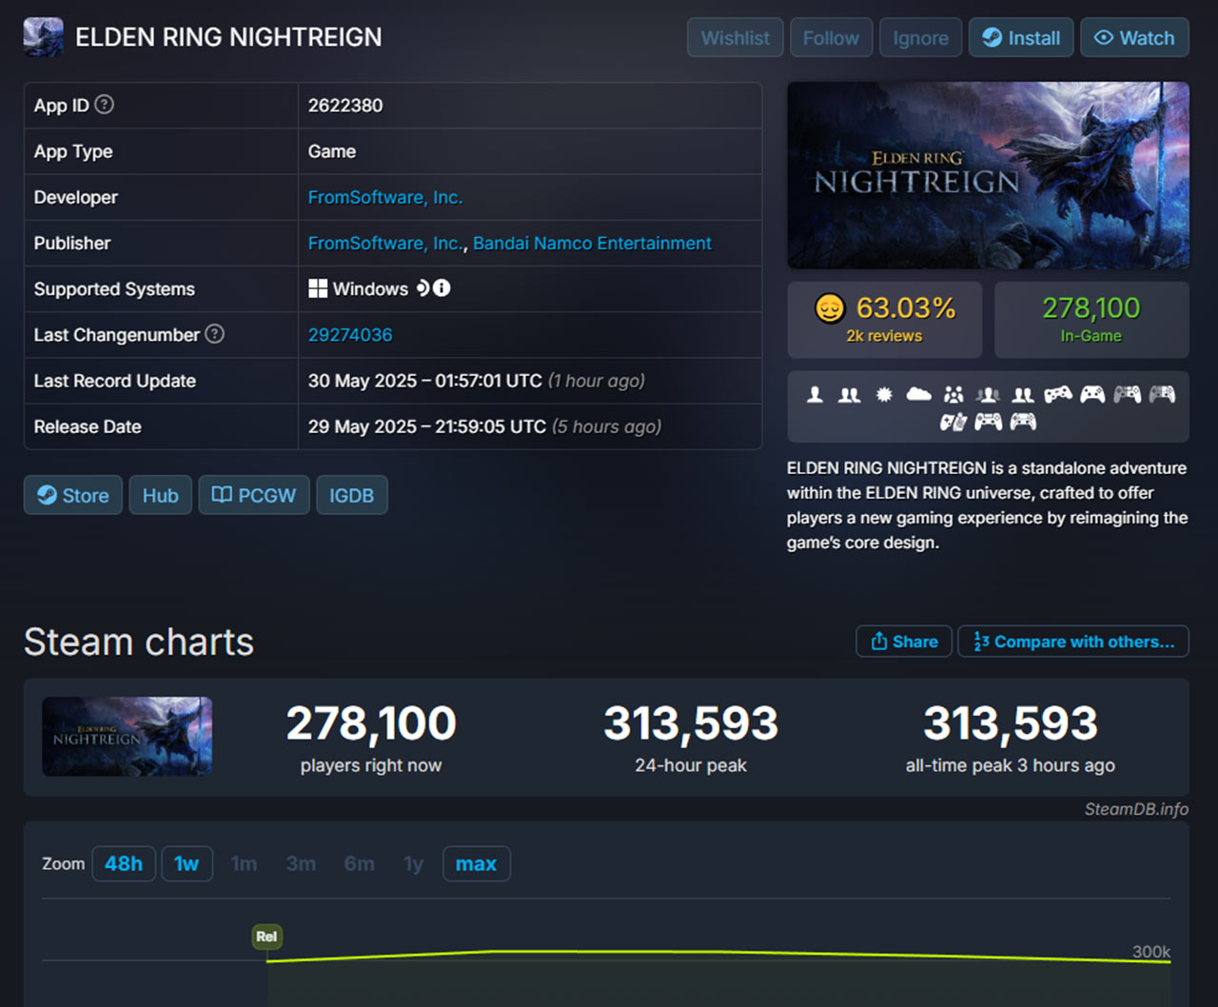Click the starburst achievements icon
This screenshot has height=1007, width=1218.
tap(884, 394)
